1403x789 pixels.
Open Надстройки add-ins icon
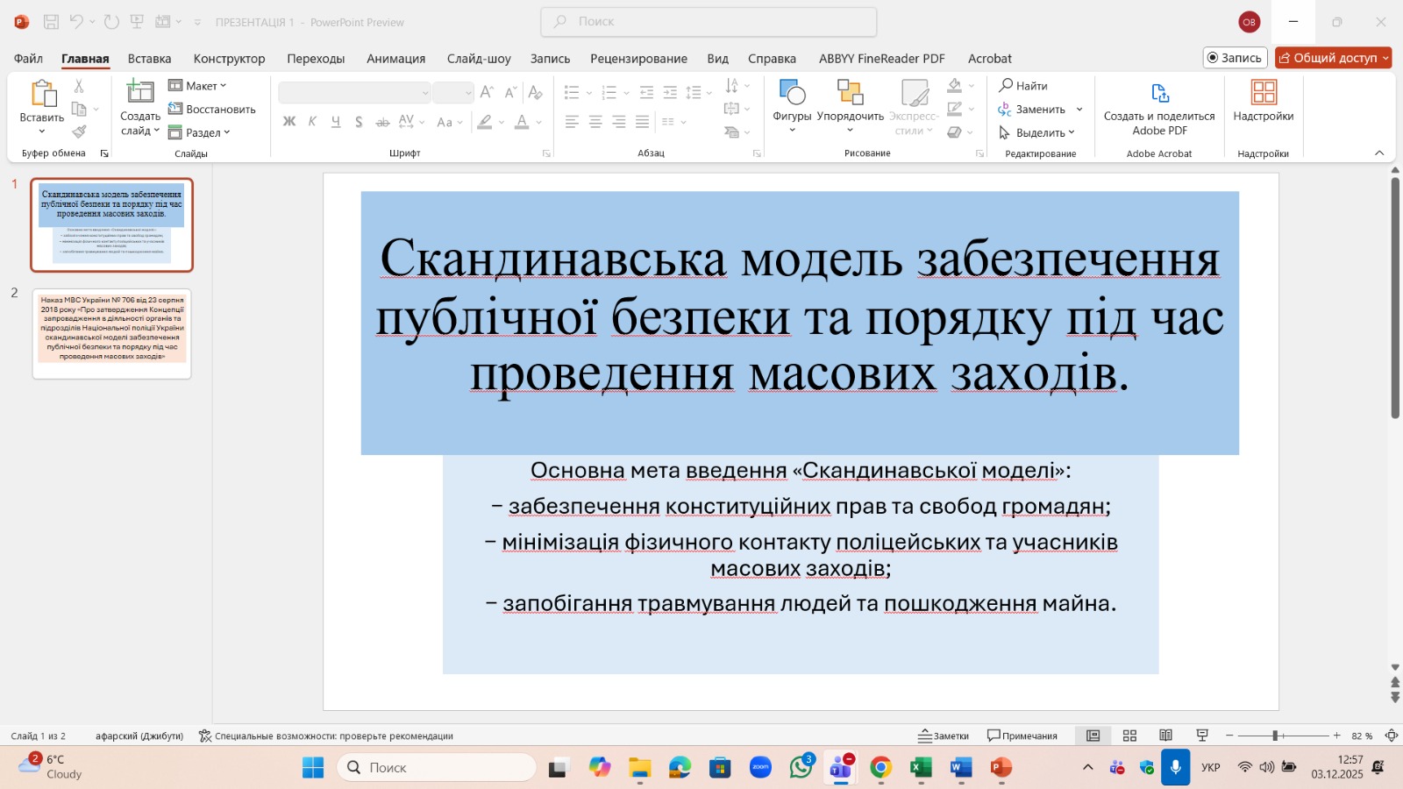coord(1263,93)
